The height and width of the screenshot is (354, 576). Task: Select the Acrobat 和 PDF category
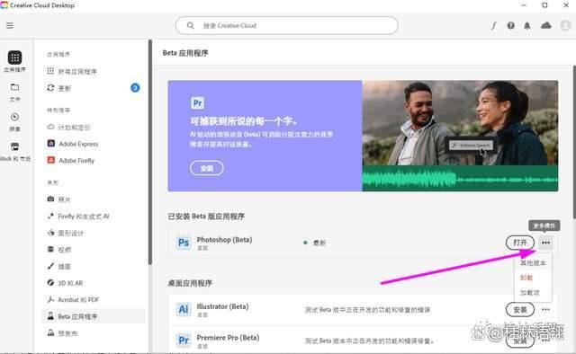[73, 300]
